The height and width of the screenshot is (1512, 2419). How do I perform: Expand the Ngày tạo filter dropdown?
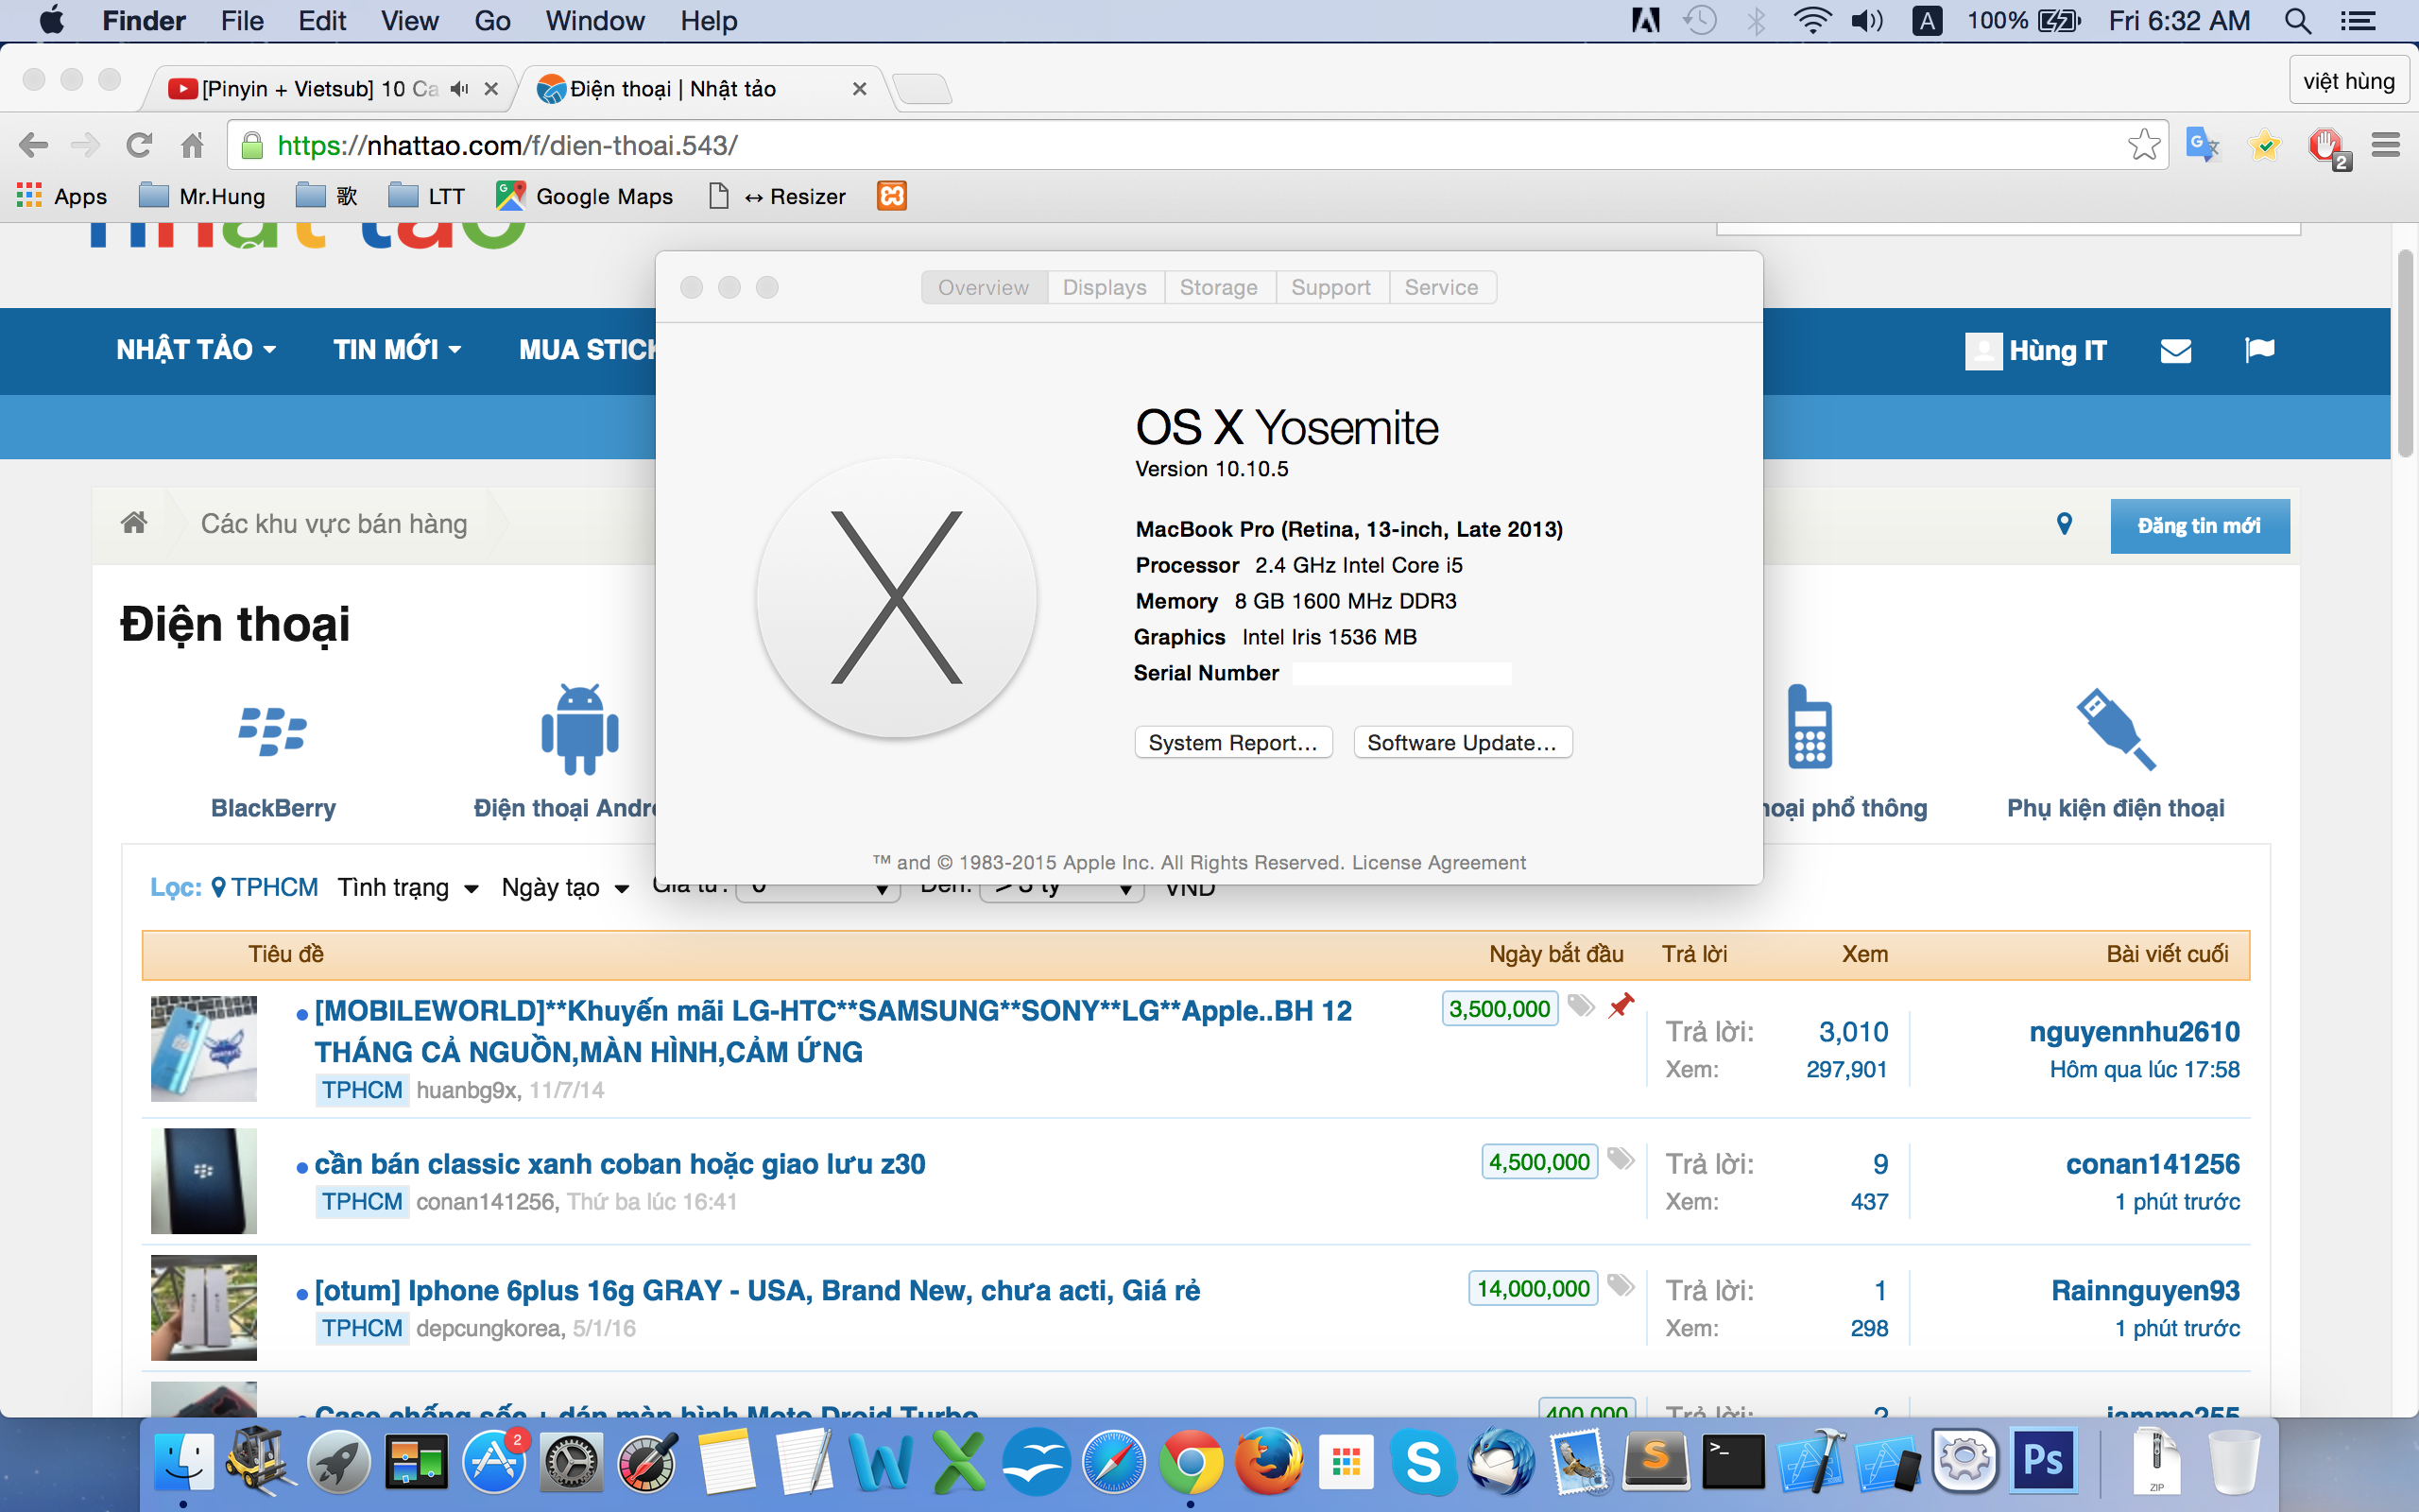pyautogui.click(x=565, y=888)
